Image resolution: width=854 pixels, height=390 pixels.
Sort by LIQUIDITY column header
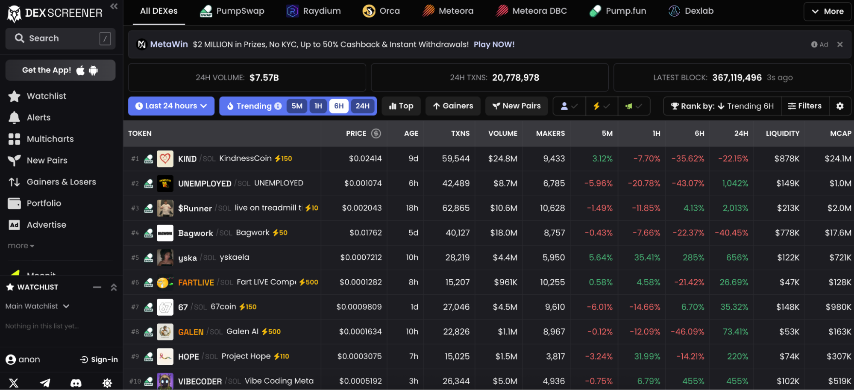pyautogui.click(x=782, y=133)
